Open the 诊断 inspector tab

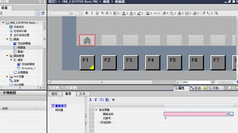[x=216, y=88]
